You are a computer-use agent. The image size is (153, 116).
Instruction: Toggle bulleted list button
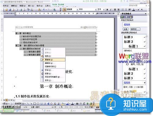pyautogui.click(x=126, y=10)
